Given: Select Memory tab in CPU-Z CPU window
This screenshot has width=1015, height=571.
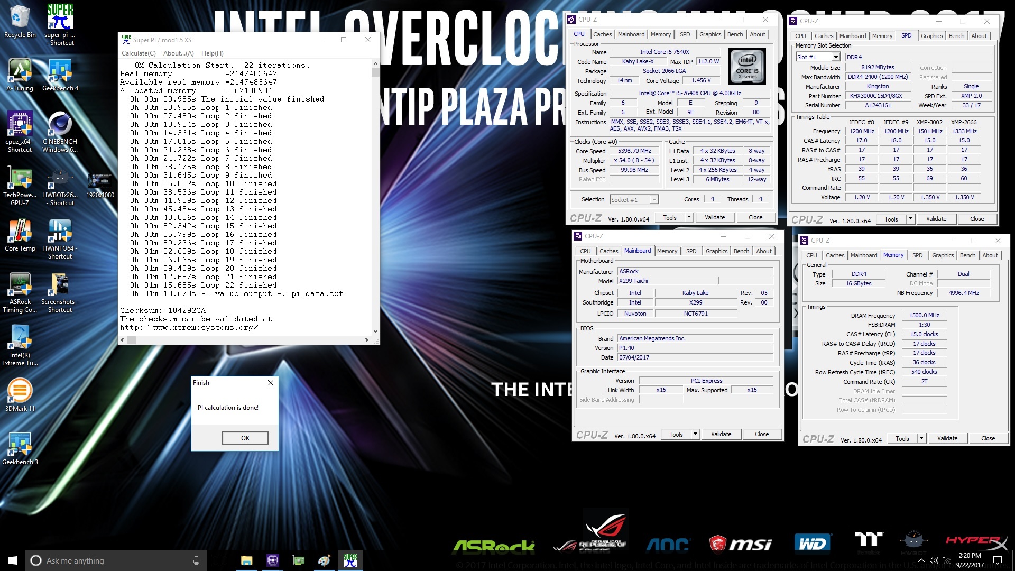Looking at the screenshot, I should point(660,34).
